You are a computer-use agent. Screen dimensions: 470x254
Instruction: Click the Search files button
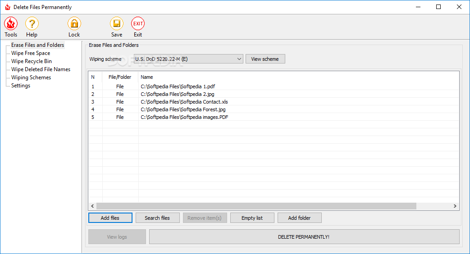[158, 218]
